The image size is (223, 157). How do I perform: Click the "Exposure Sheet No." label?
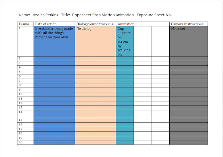[154, 15]
